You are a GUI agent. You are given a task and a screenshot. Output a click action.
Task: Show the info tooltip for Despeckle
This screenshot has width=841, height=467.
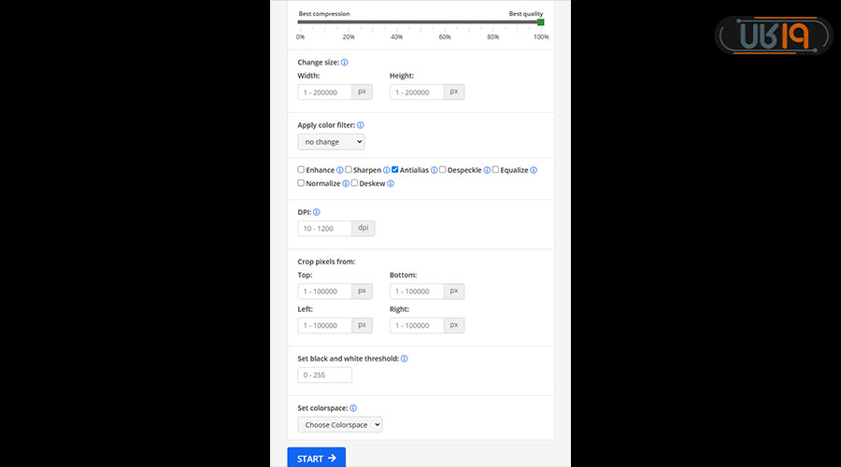[487, 170]
